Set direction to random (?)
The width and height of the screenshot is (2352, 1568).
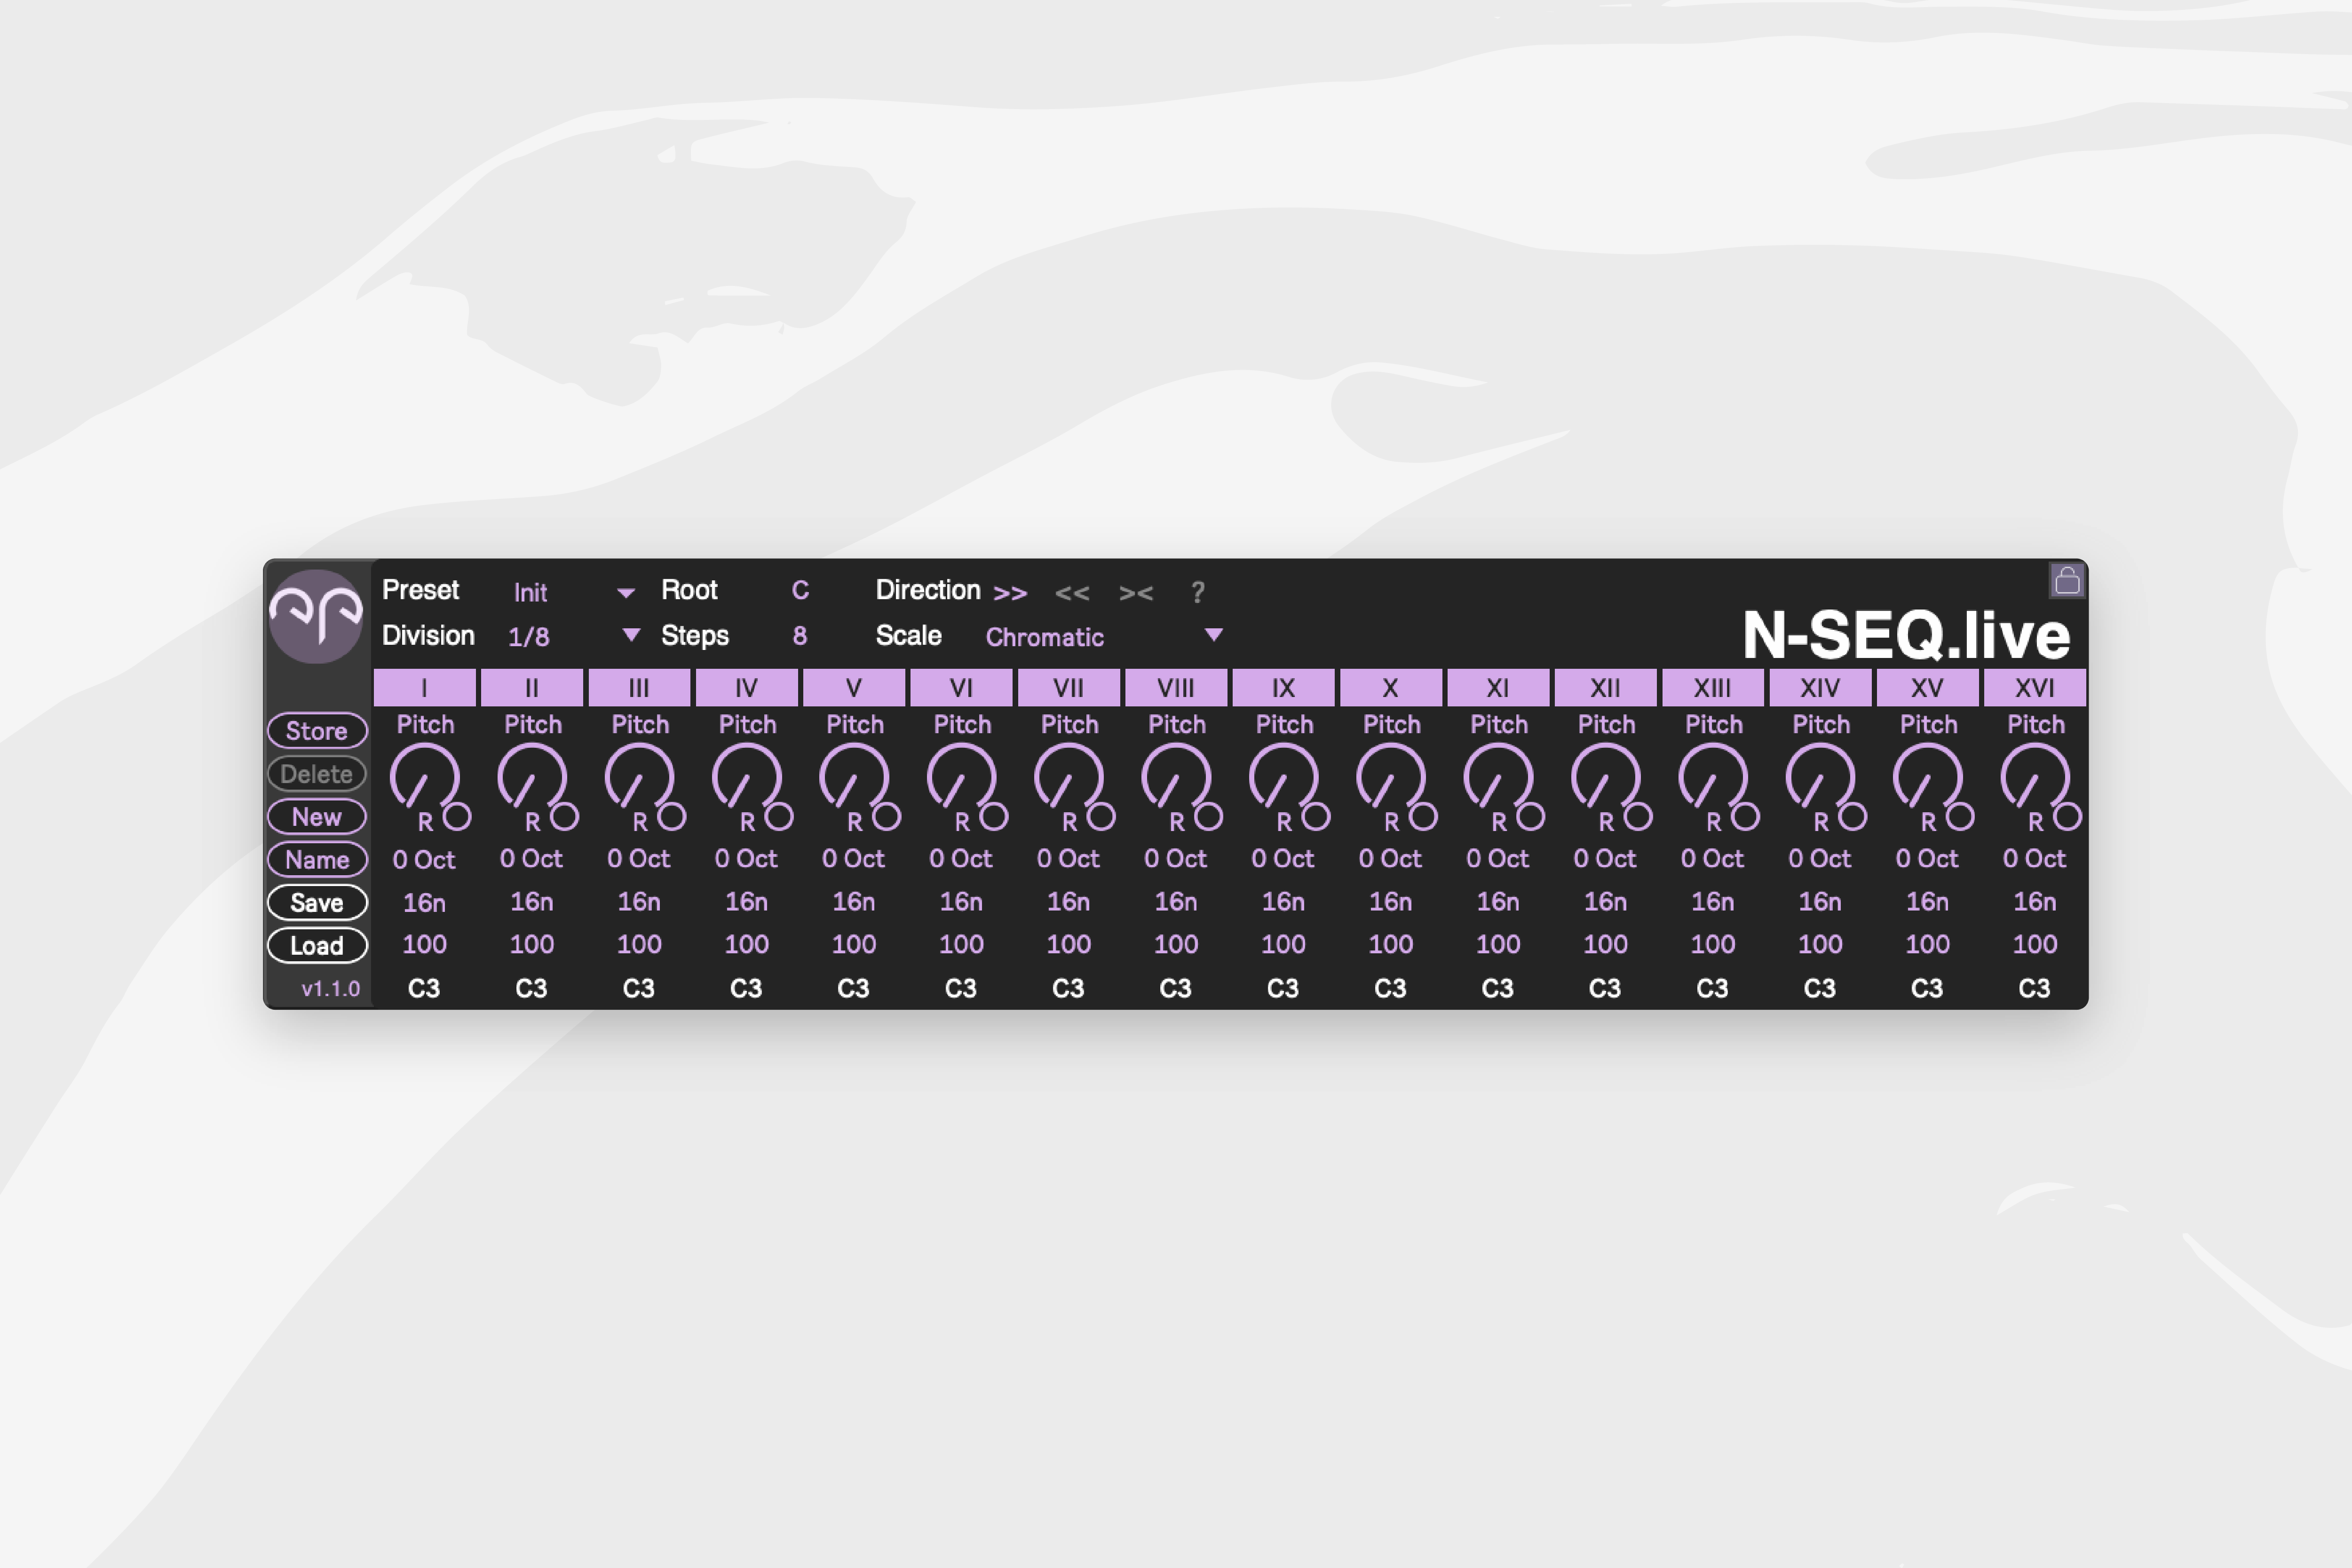(1197, 592)
